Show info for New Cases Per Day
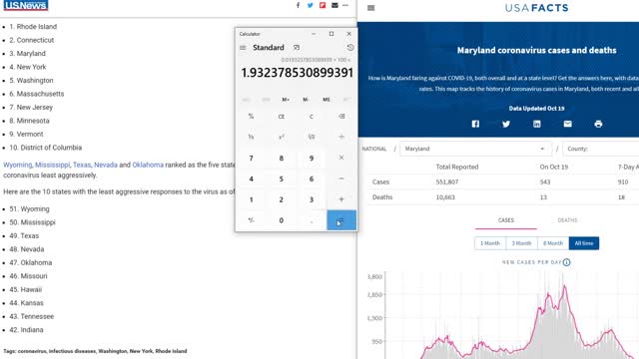Screen dimensions: 639x359 [566, 262]
